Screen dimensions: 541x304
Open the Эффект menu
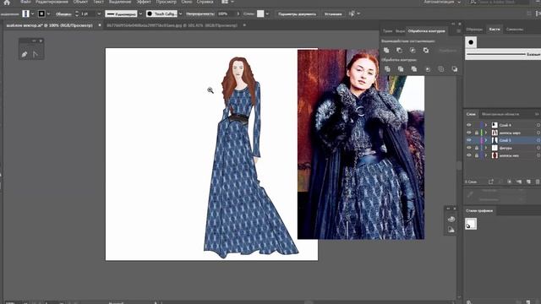tap(144, 2)
